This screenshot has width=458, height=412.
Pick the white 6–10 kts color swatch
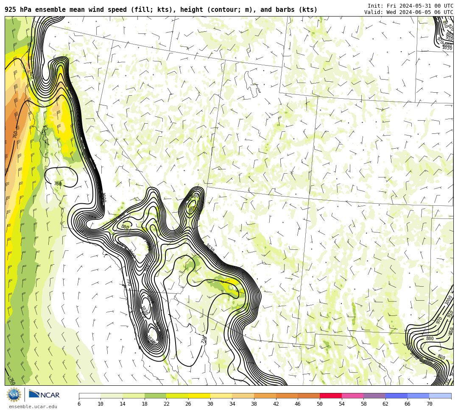click(89, 395)
